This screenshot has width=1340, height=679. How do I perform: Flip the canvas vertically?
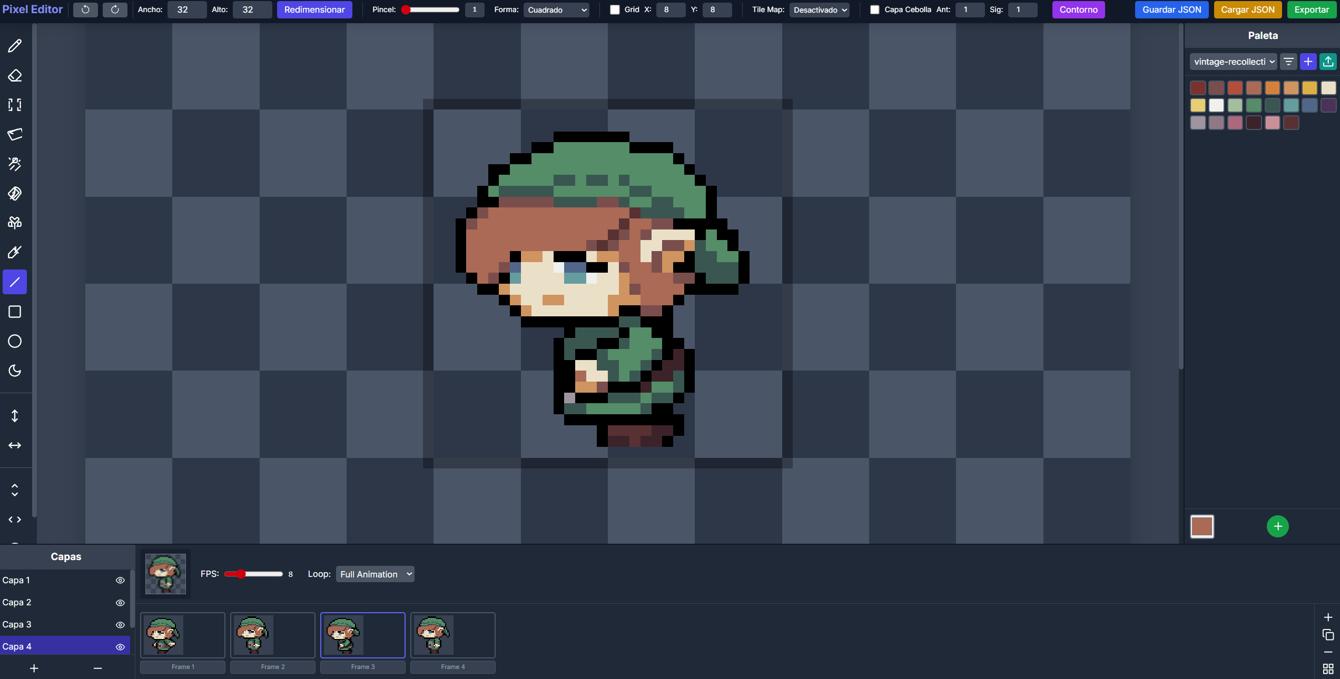tap(15, 416)
